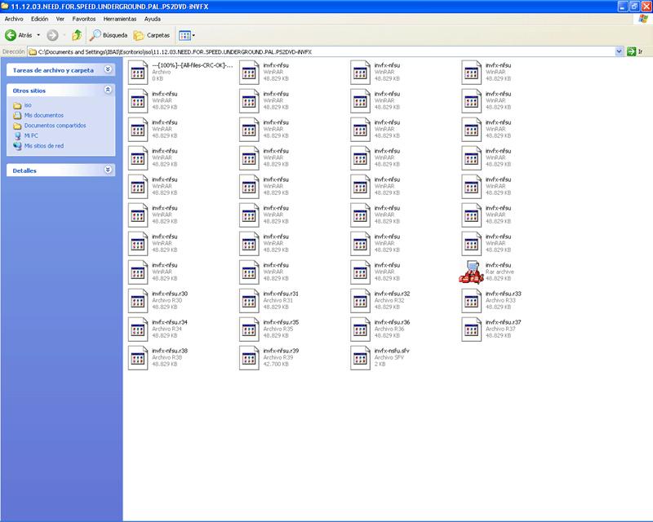Viewport: 653px width, 522px height.
Task: Click the green Ir go button
Action: pos(635,51)
